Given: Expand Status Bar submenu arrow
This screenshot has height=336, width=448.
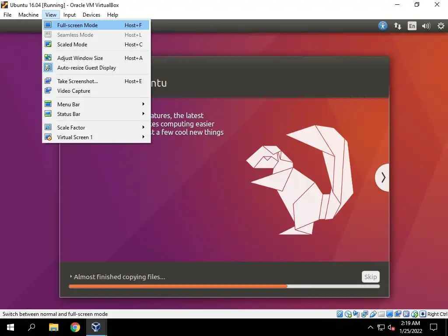Looking at the screenshot, I should tap(143, 114).
